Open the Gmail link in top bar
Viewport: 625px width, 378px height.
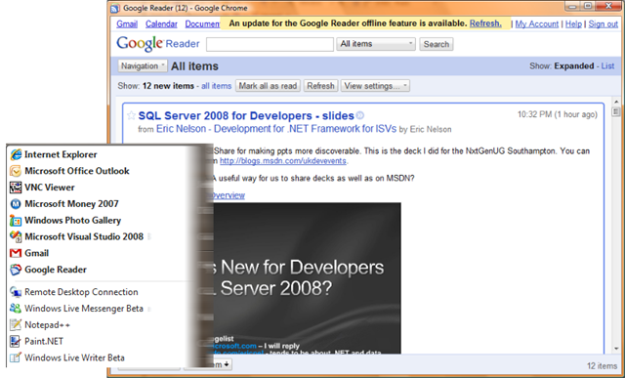pos(127,23)
